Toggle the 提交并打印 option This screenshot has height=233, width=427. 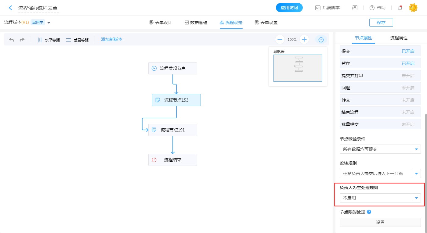click(x=408, y=76)
